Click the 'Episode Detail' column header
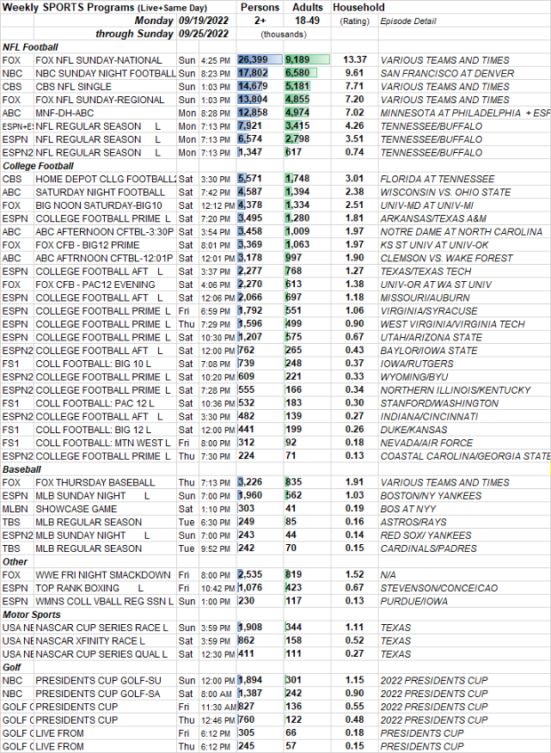 (408, 21)
